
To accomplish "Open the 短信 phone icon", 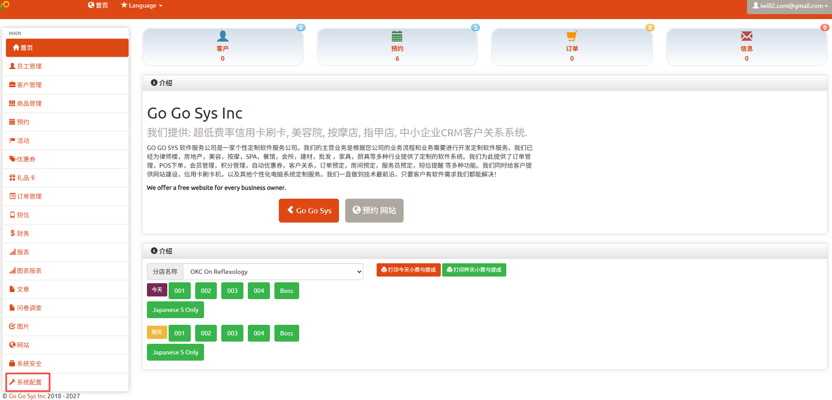I will tap(12, 215).
